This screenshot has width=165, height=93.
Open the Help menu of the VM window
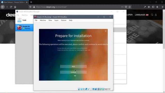[x=71, y=20]
